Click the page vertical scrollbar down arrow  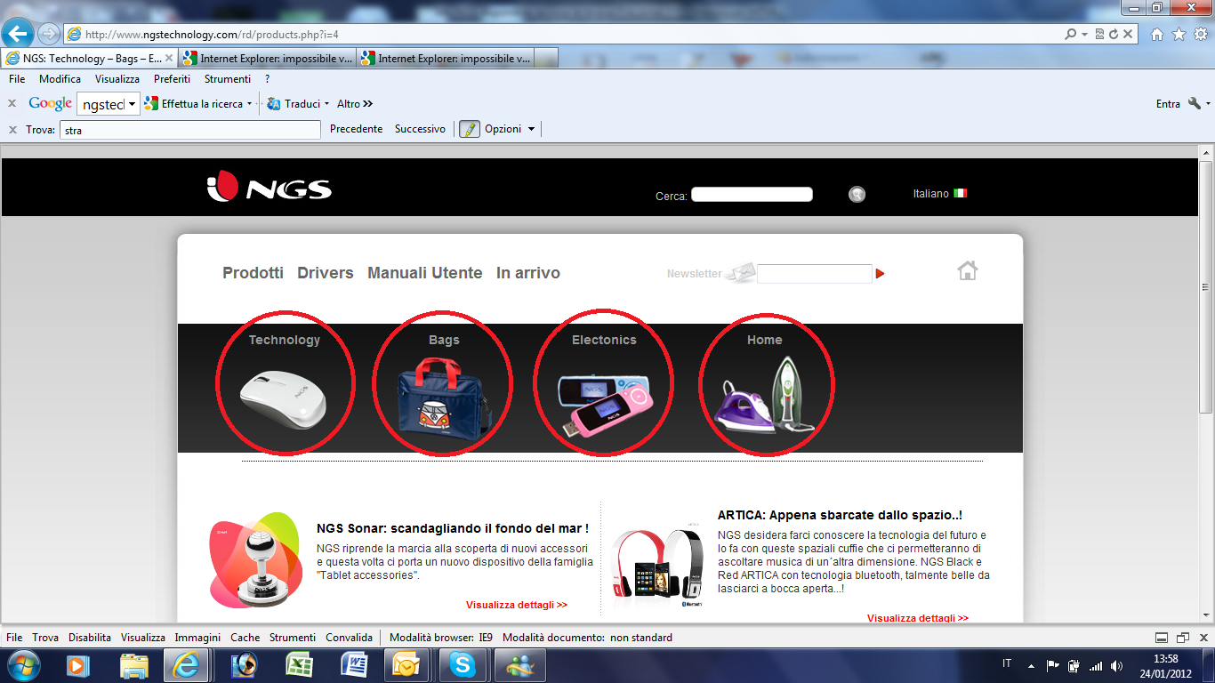coord(1207,615)
